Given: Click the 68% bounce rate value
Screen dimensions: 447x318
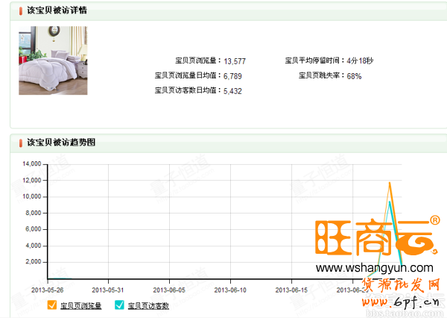Looking at the screenshot, I should tap(354, 76).
